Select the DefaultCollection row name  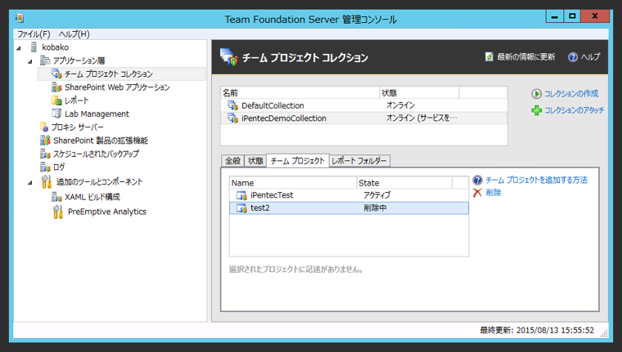pos(273,105)
